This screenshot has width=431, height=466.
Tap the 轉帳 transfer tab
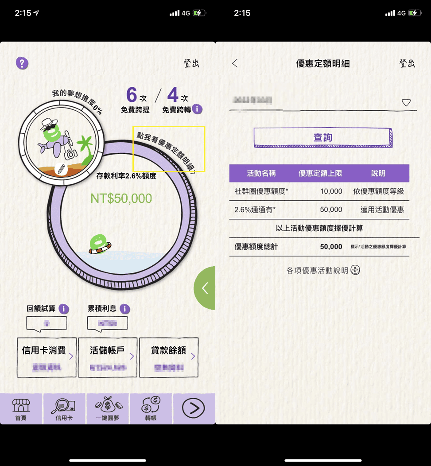(151, 409)
